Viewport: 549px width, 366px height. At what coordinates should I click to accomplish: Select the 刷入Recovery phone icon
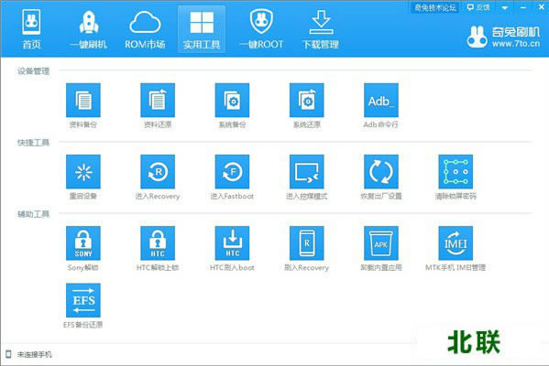point(307,243)
